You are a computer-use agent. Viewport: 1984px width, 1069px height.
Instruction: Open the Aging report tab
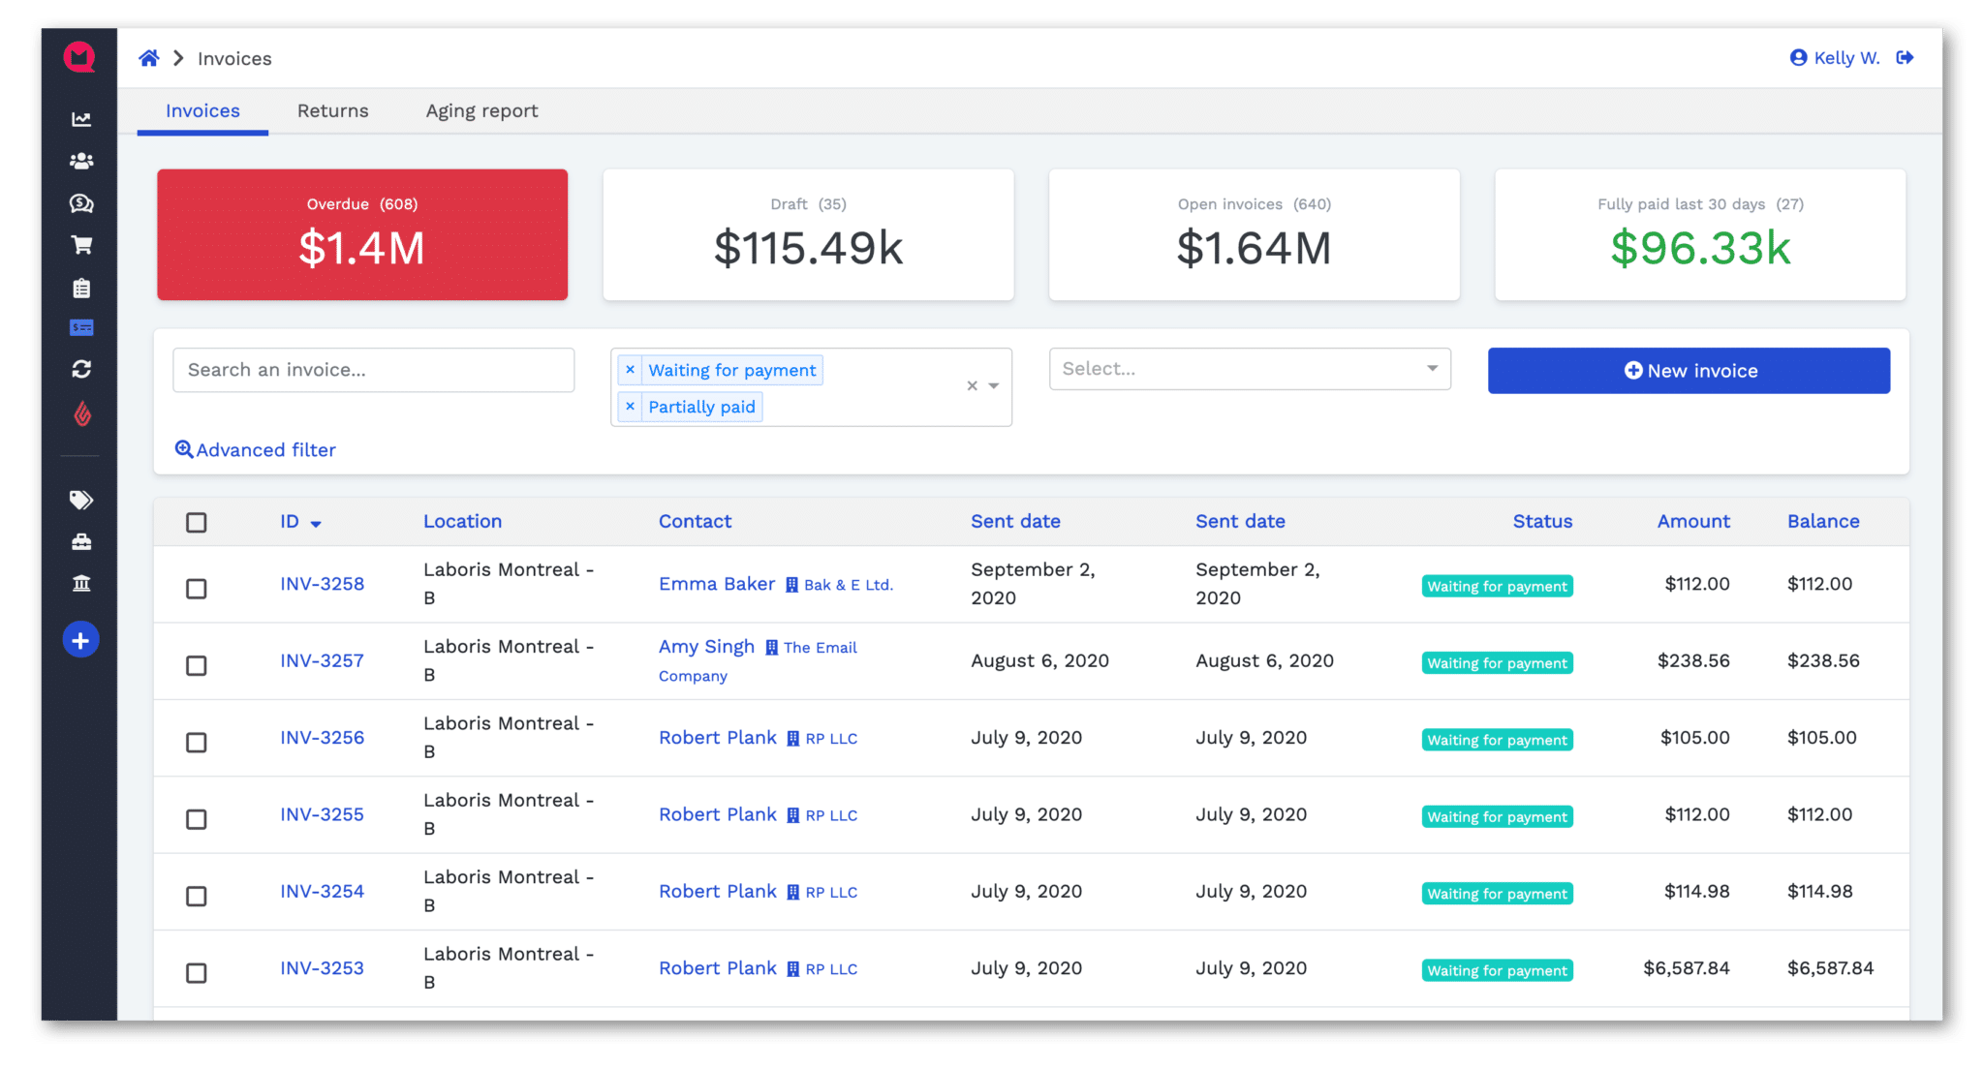click(481, 110)
